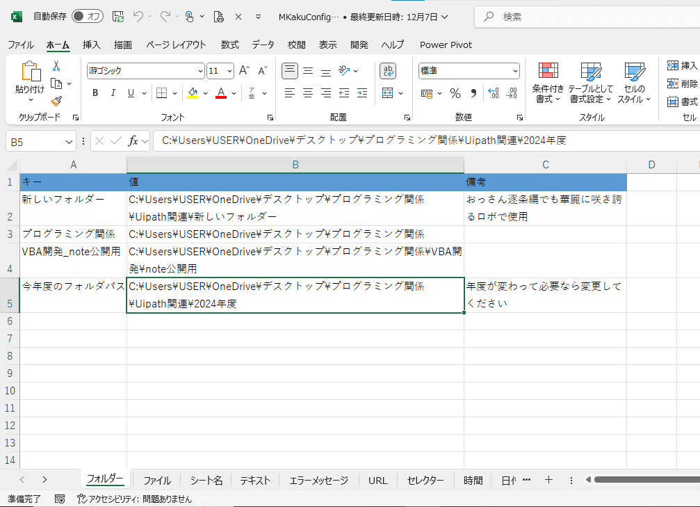
Task: Click the search box 検索
Action: coord(587,17)
